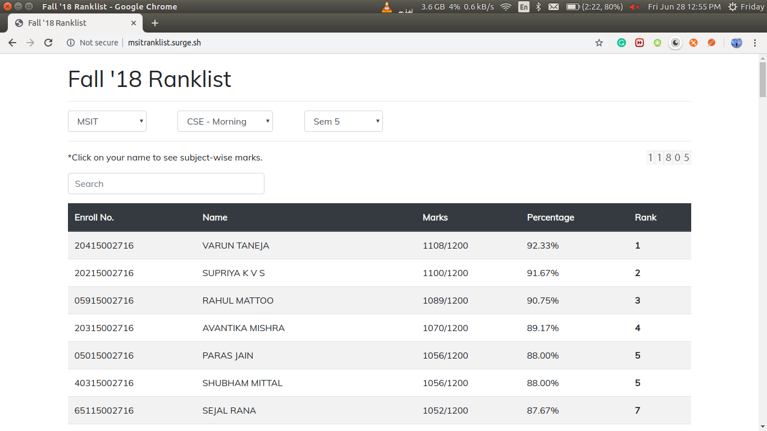The height and width of the screenshot is (431, 767).
Task: Open VLC from the system tray
Action: coord(386,7)
